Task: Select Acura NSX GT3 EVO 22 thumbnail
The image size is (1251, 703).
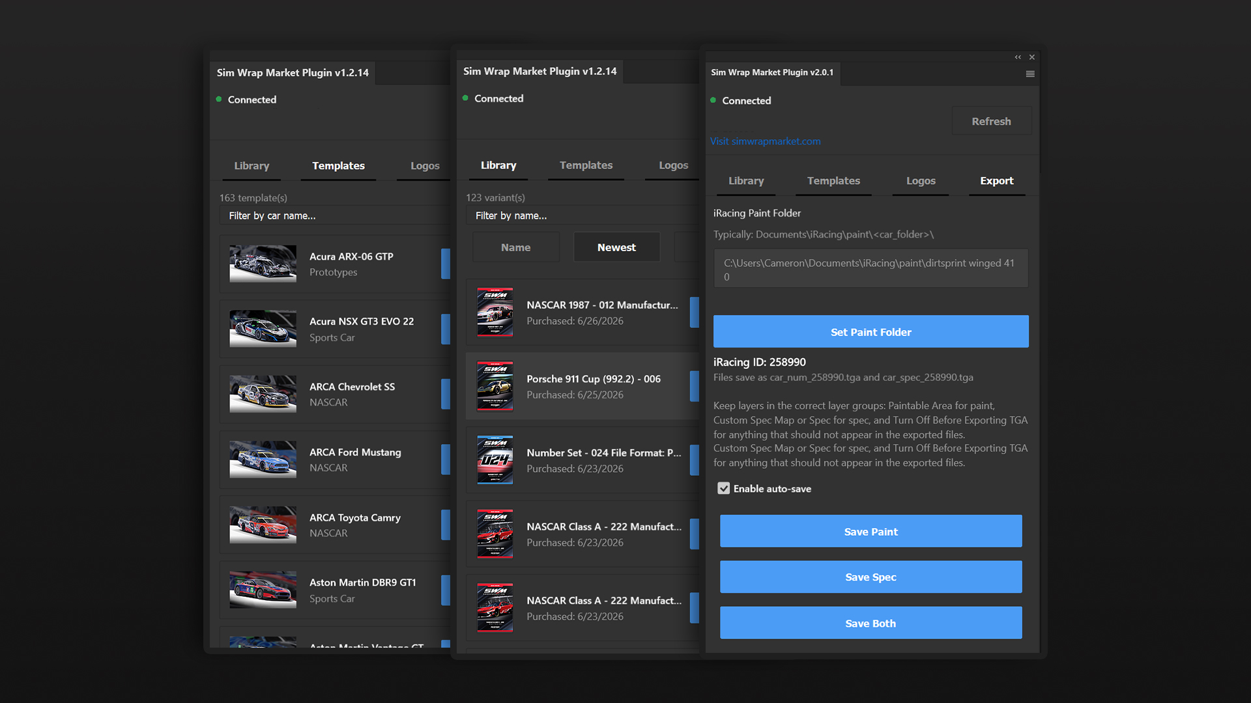Action: (x=263, y=329)
